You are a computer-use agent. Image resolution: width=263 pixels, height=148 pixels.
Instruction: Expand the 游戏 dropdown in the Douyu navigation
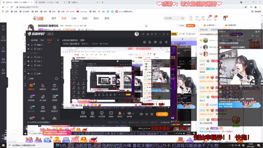point(96,18)
